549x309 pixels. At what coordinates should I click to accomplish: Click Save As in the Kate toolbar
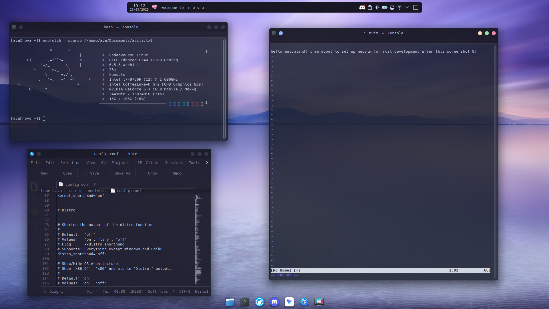pyautogui.click(x=119, y=173)
